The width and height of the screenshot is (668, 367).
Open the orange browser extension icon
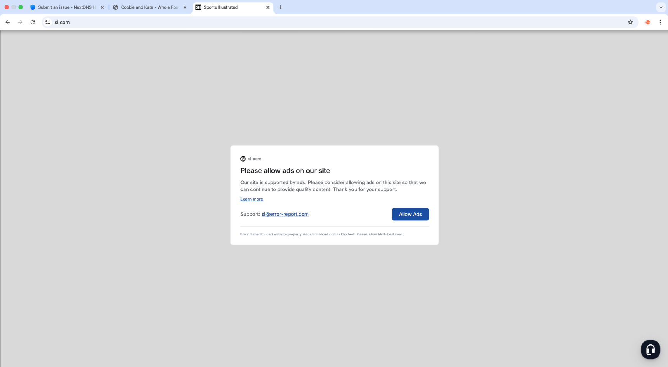(x=648, y=23)
